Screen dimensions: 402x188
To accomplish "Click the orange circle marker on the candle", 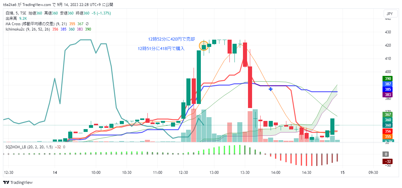I will pos(204,46).
